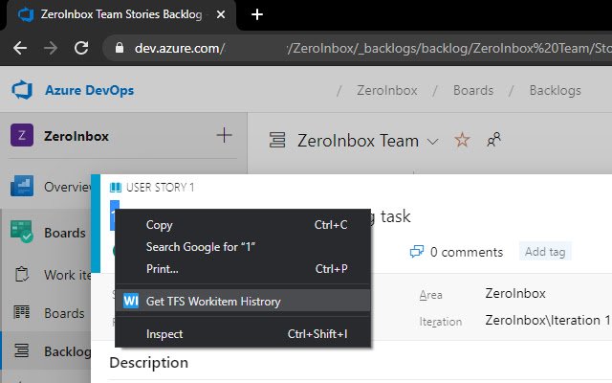Image resolution: width=612 pixels, height=383 pixels.
Task: Open the ZeroInbox project name in sidebar
Action: pyautogui.click(x=76, y=136)
